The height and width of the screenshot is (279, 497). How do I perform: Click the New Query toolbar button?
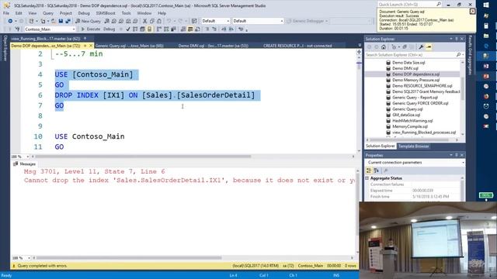[88, 21]
